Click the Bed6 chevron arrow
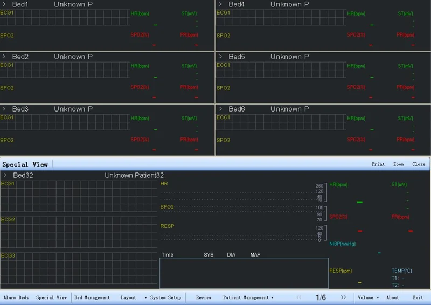431x305 pixels. pyautogui.click(x=220, y=109)
